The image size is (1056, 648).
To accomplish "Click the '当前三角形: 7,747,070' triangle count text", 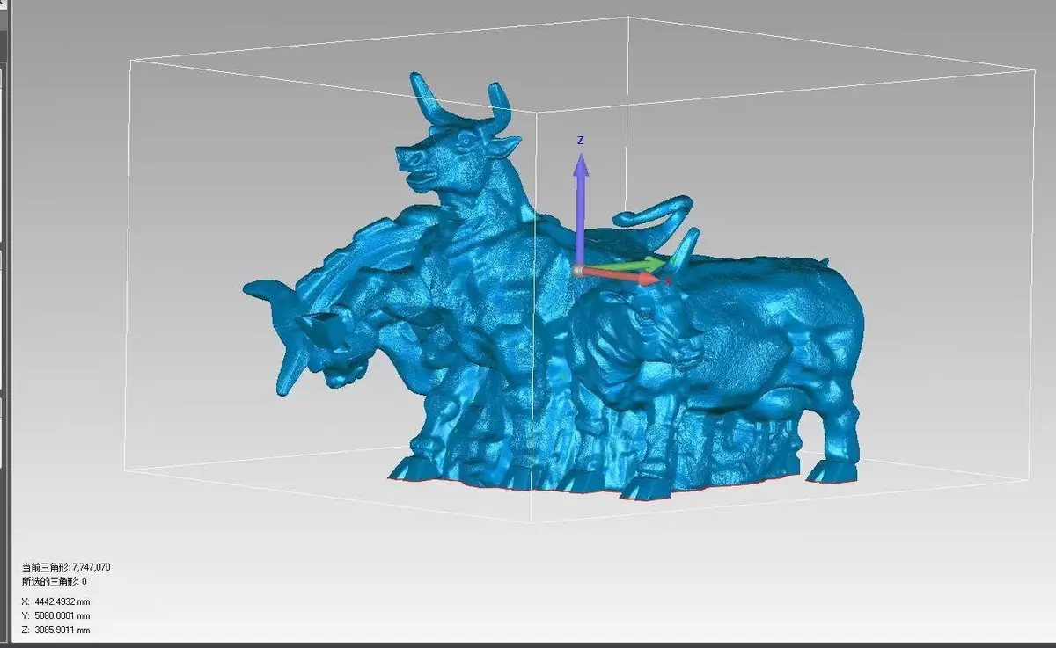I will tap(66, 567).
